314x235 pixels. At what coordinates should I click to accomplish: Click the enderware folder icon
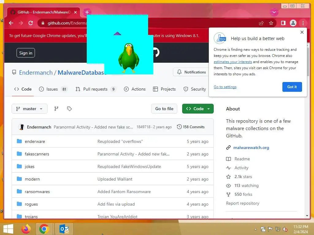[x=19, y=141]
